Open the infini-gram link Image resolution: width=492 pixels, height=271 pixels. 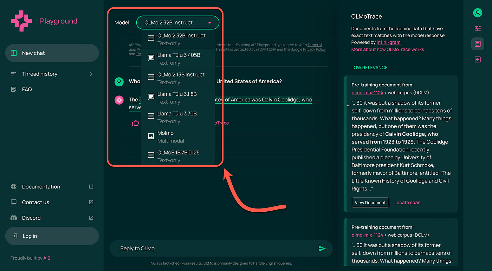point(388,42)
